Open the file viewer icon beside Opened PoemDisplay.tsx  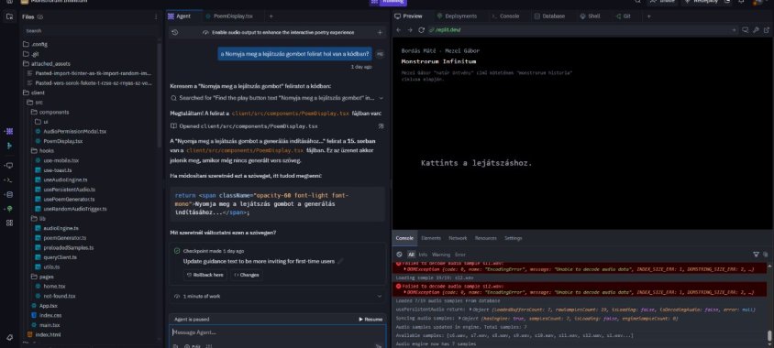click(x=381, y=126)
